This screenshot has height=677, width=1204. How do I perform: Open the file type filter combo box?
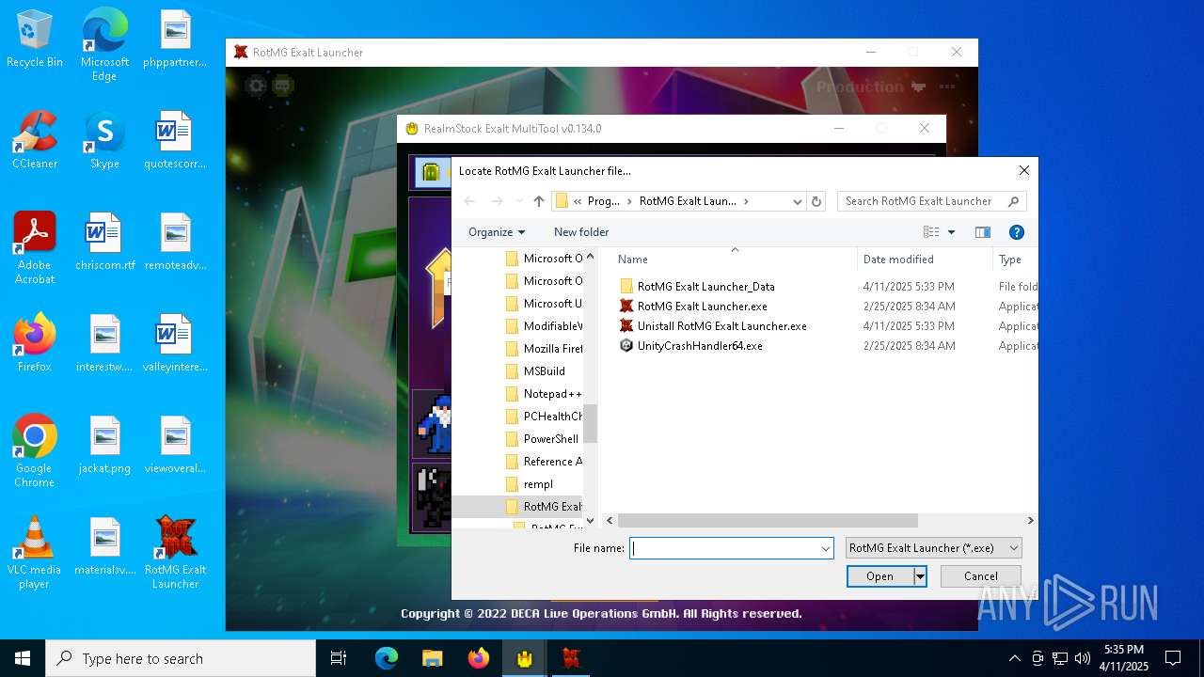[x=933, y=548]
